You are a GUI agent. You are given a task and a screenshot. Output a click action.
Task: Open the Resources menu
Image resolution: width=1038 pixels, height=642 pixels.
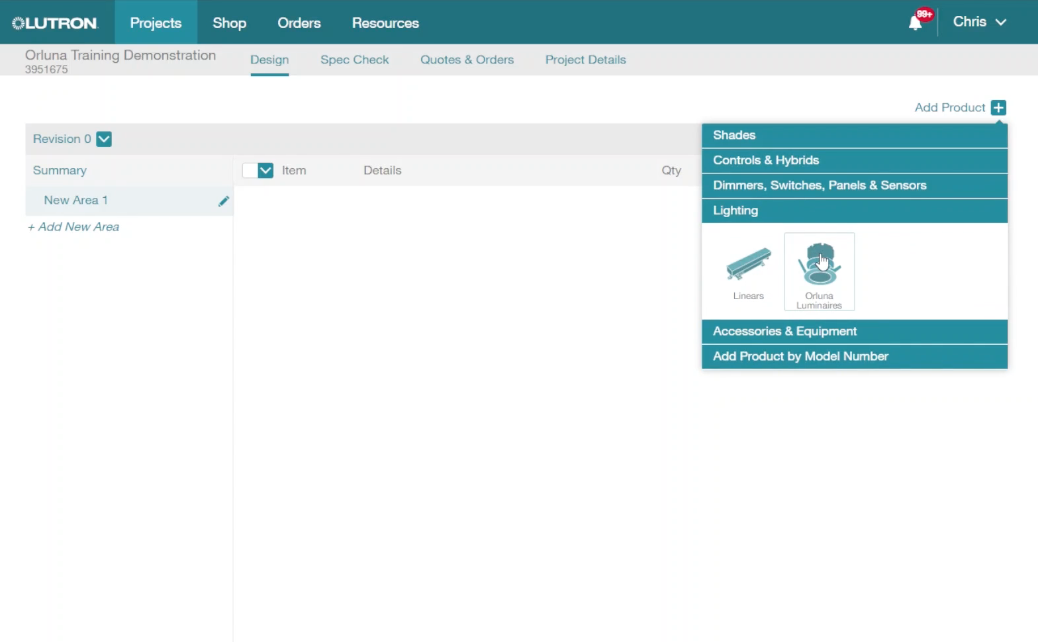(x=385, y=23)
